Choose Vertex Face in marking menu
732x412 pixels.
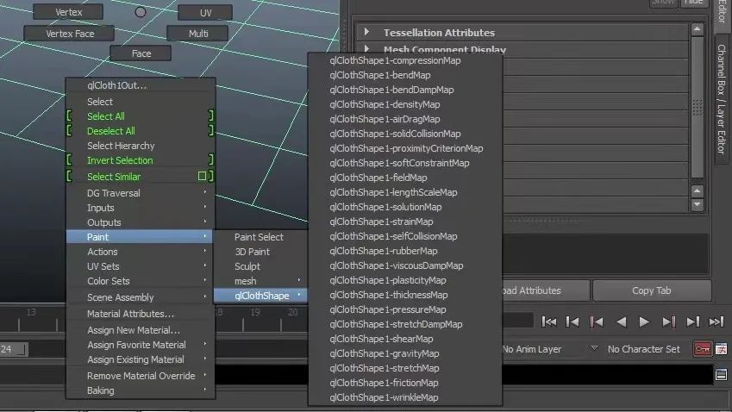[69, 34]
